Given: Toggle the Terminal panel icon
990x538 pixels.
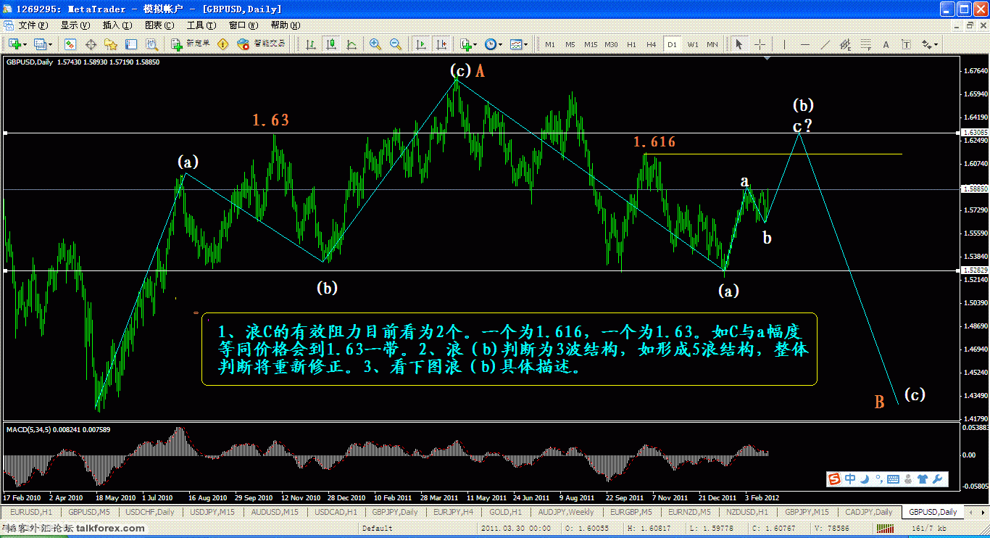Looking at the screenshot, I should pos(130,44).
